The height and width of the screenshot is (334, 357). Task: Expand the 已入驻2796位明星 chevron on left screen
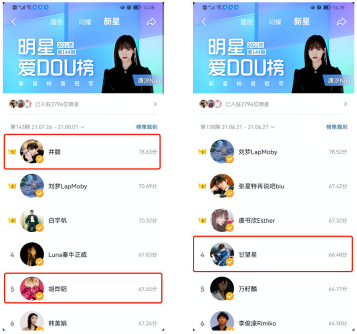click(155, 104)
